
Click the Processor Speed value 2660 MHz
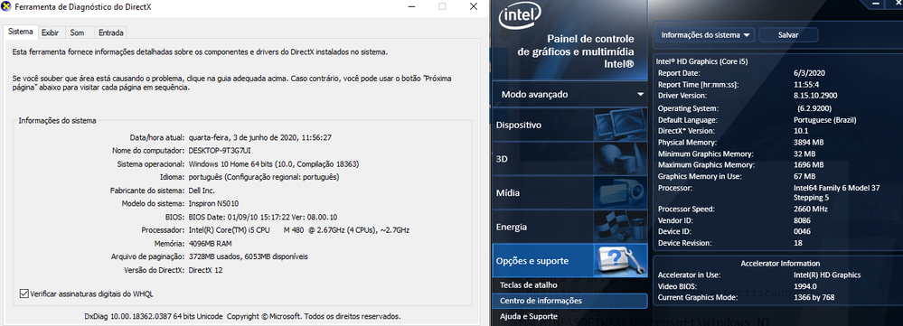[810, 209]
